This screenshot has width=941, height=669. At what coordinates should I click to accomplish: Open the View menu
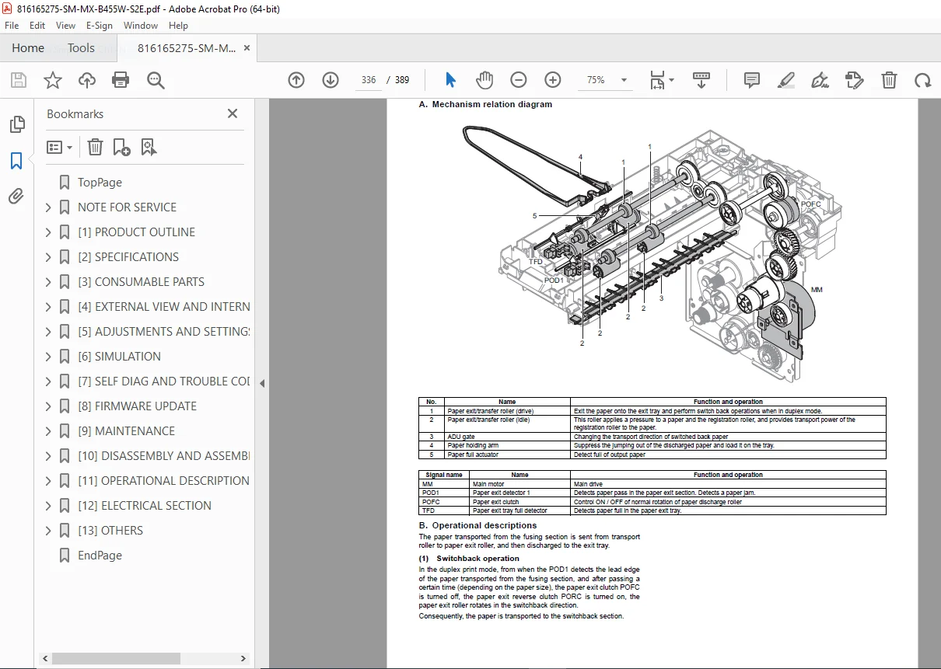coord(65,26)
